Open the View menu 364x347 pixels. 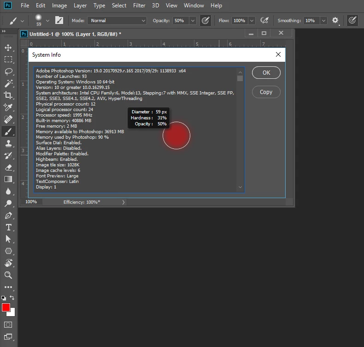click(x=171, y=6)
